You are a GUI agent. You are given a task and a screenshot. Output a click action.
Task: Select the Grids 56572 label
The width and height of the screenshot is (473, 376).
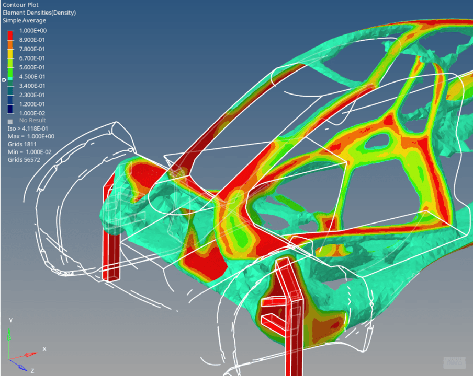click(22, 159)
